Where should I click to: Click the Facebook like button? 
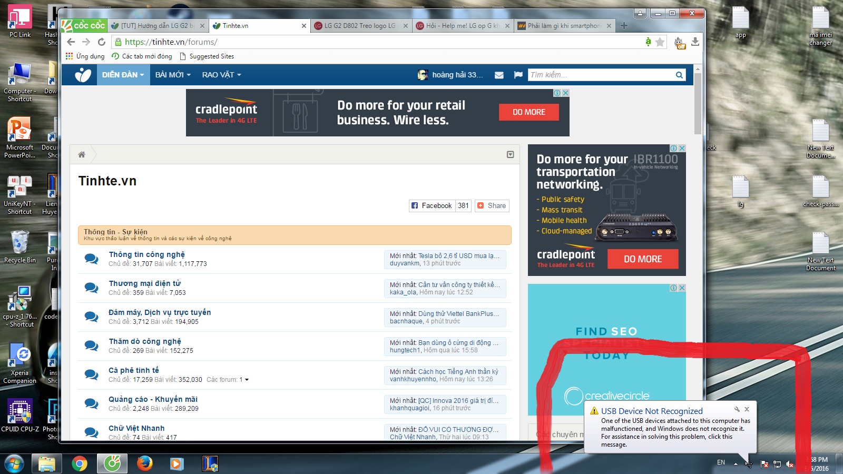(432, 206)
